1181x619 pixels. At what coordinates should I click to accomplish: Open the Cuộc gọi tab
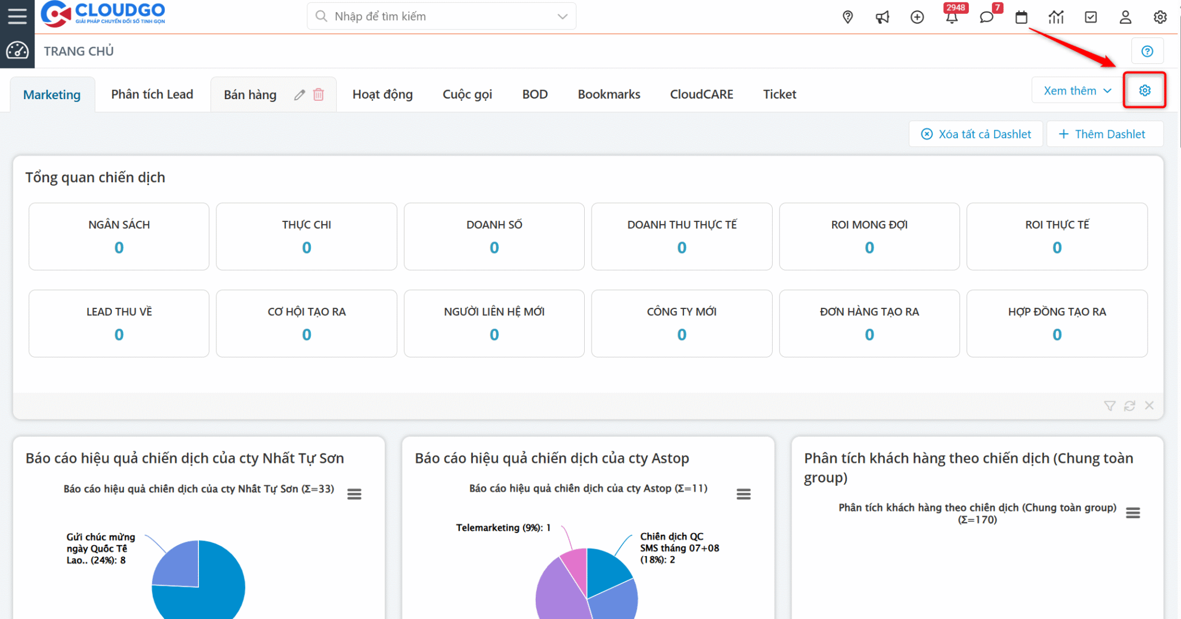467,95
